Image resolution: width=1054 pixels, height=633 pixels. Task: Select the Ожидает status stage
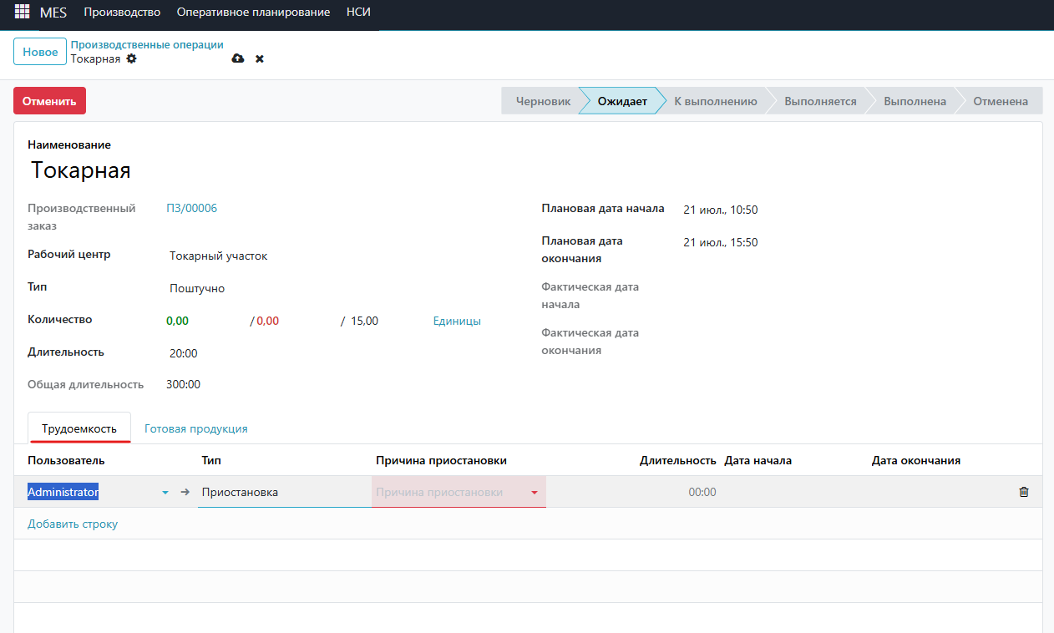(622, 101)
